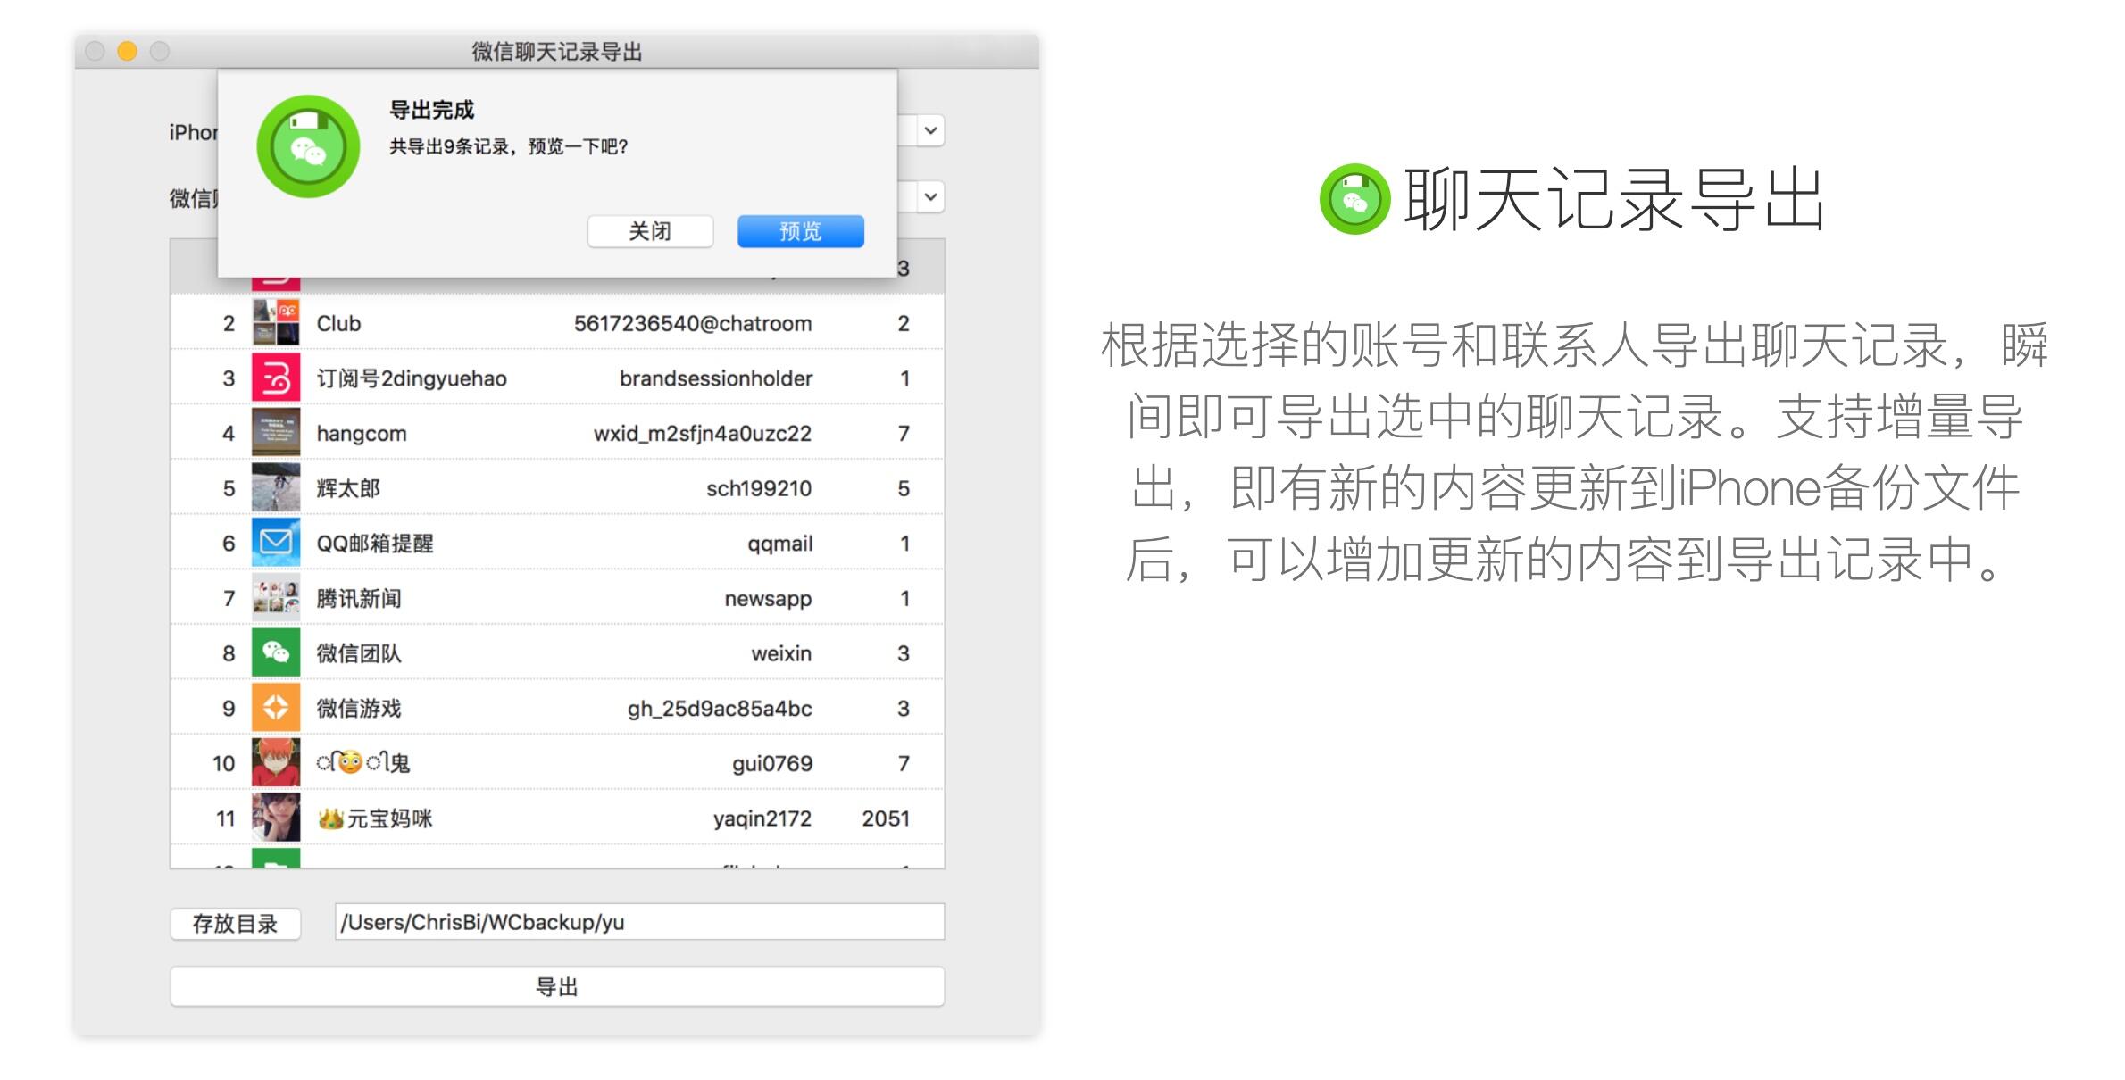The height and width of the screenshot is (1080, 2125).
Task: Select contact name Club
Action: pos(338,323)
